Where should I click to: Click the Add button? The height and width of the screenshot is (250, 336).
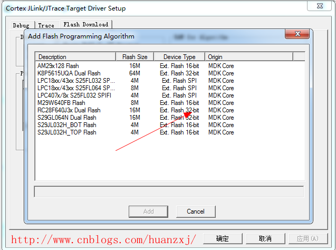[x=148, y=211]
